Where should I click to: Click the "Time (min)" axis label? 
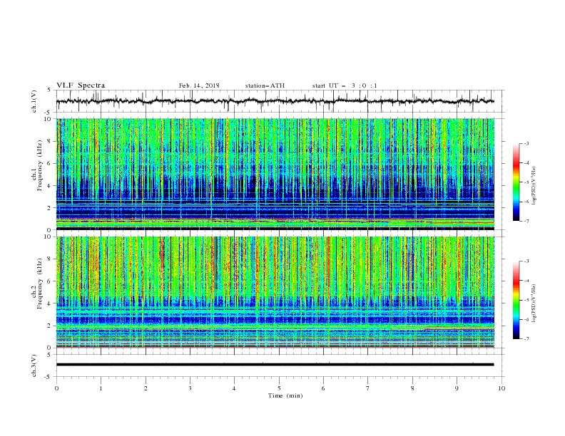285,395
